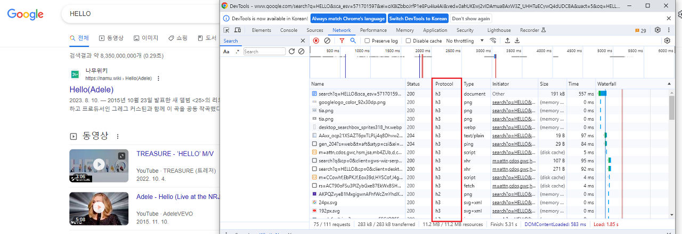
Task: Play the TREASURE HELLO video thumbnail
Action: (99, 165)
